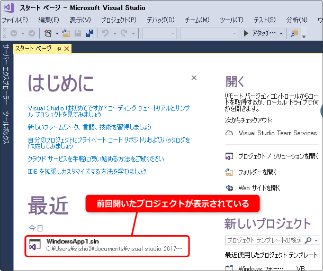Open the ツール(T) menu
The width and height of the screenshot is (323, 271).
coord(231,20)
